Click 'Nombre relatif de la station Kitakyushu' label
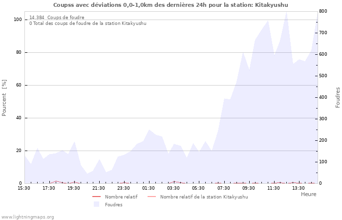 (204, 197)
